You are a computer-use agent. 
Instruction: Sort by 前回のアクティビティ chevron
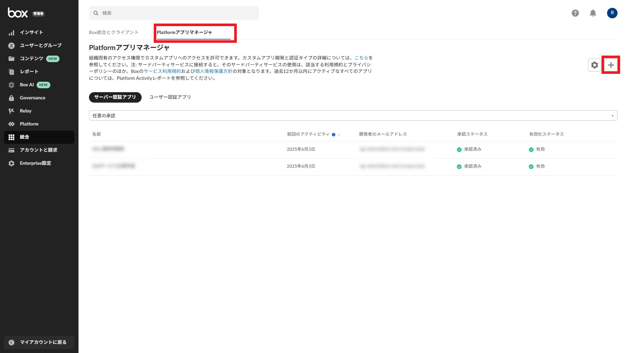tap(339, 135)
